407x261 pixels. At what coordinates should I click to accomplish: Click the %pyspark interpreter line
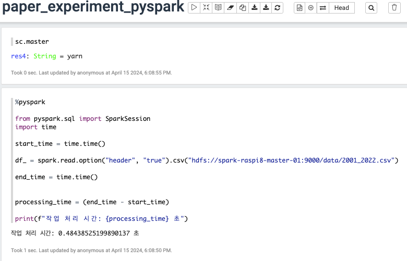point(30,102)
